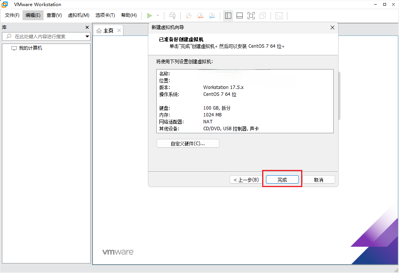Click the scrollbar behind the wizard dialog
The width and height of the screenshot is (399, 273).
click(x=339, y=96)
